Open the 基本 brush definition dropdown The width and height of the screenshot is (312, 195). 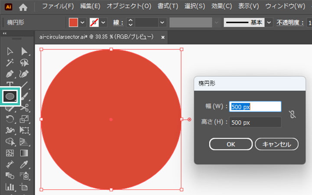coord(269,22)
